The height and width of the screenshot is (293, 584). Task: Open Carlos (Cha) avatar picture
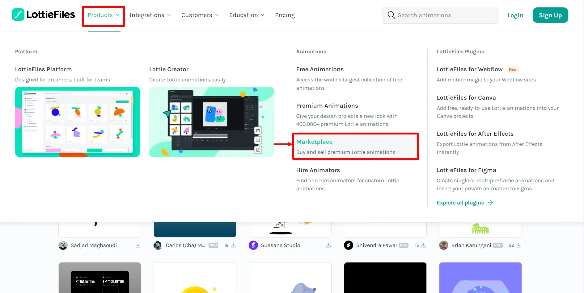click(x=158, y=245)
